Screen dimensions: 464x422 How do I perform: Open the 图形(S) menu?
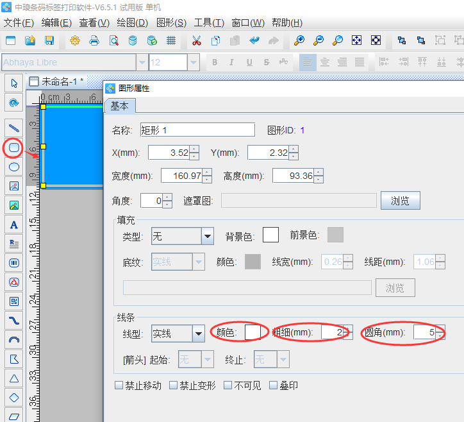point(171,23)
